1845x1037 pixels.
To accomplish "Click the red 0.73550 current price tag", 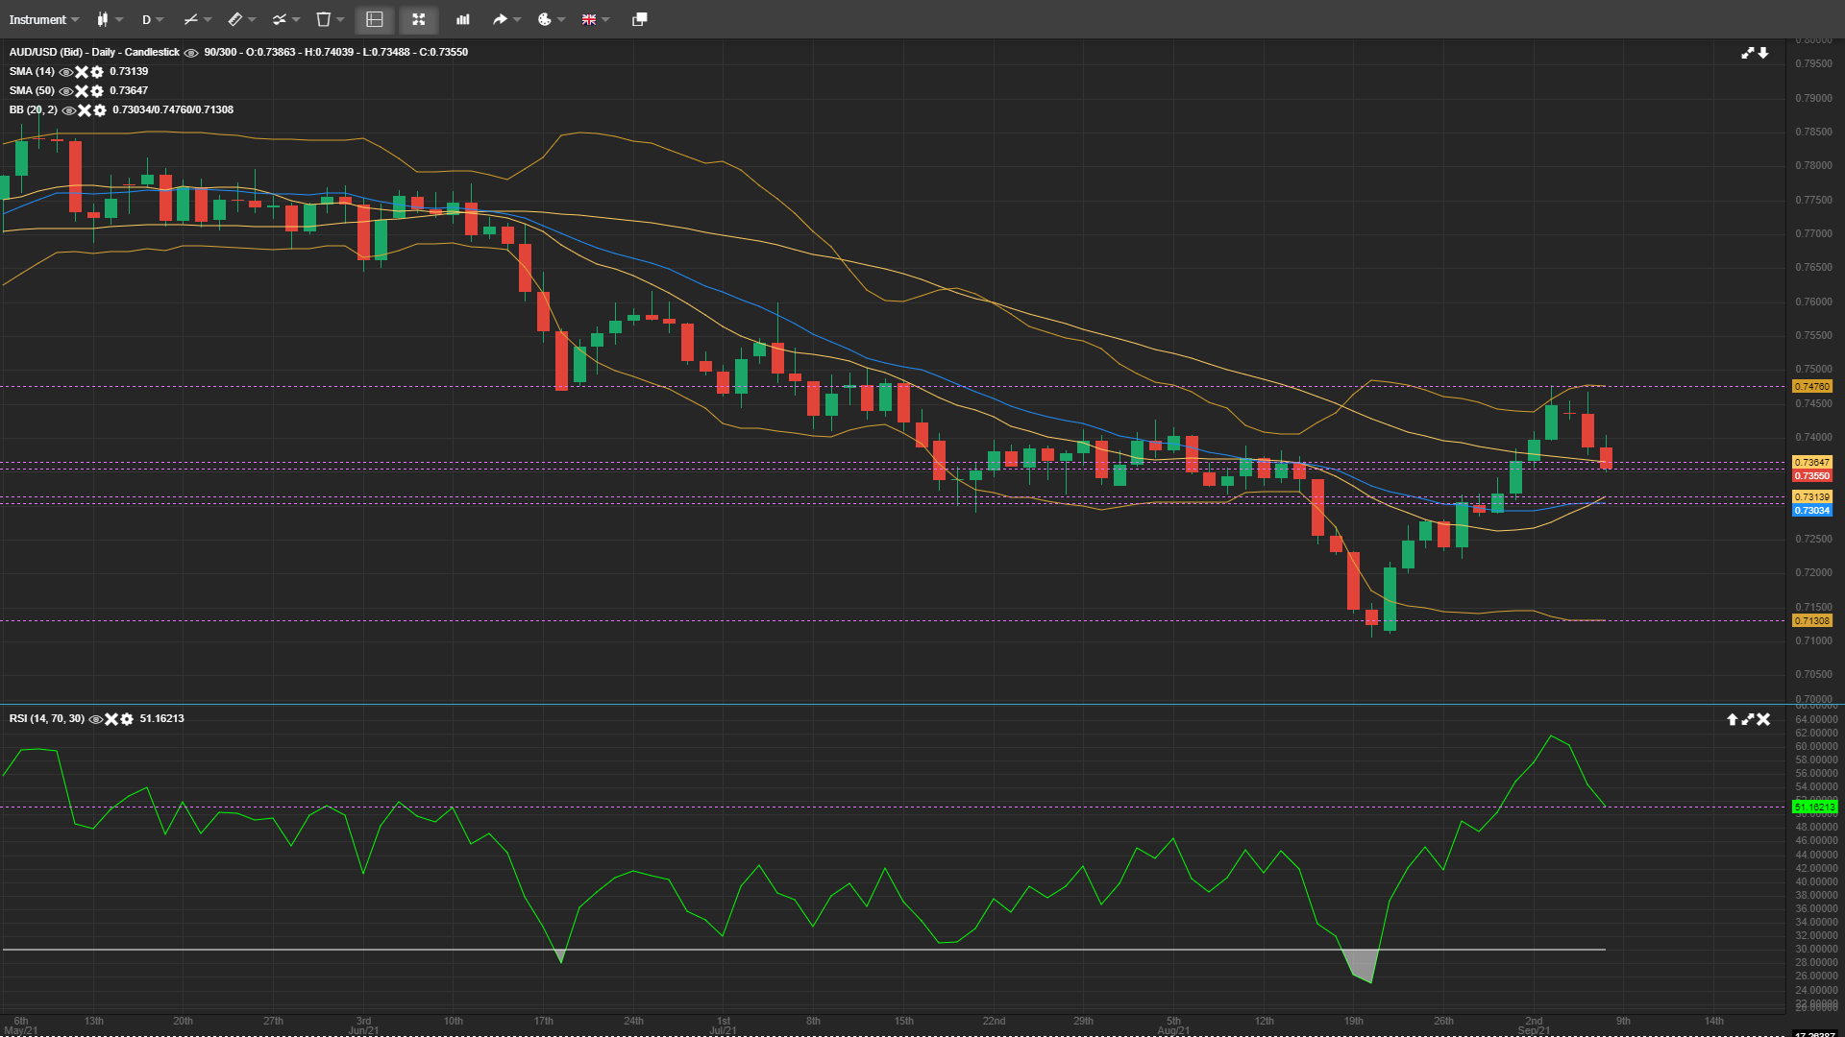I will click(1812, 476).
